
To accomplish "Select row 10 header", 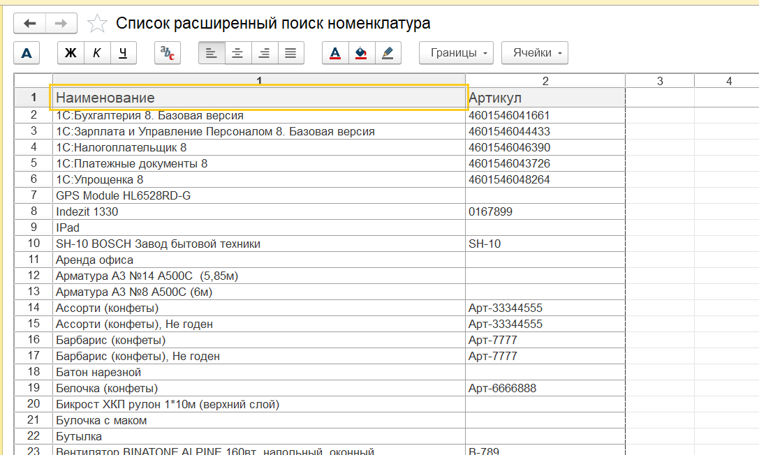I will 34,244.
